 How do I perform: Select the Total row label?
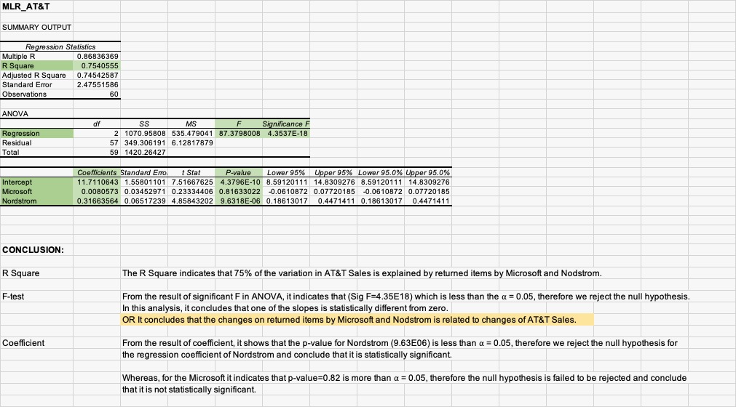[x=36, y=152]
